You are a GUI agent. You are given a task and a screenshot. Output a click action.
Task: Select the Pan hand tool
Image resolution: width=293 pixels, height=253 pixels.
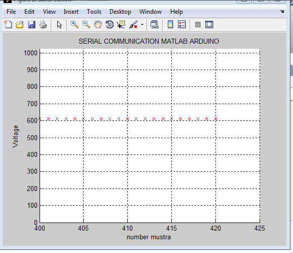pyautogui.click(x=98, y=24)
